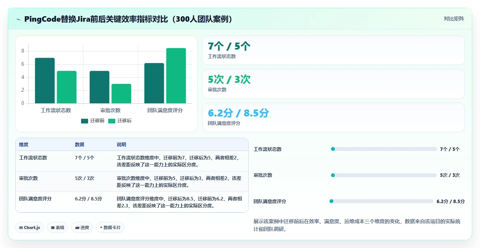Select the 5次 / 3次 data card
Image resolution: width=480 pixels, height=248 pixels.
tap(333, 84)
